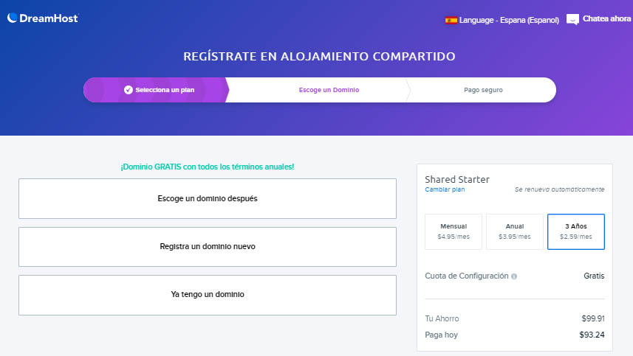The width and height of the screenshot is (633, 356).
Task: Select the Anual $3.95/mes billing option
Action: 515,231
